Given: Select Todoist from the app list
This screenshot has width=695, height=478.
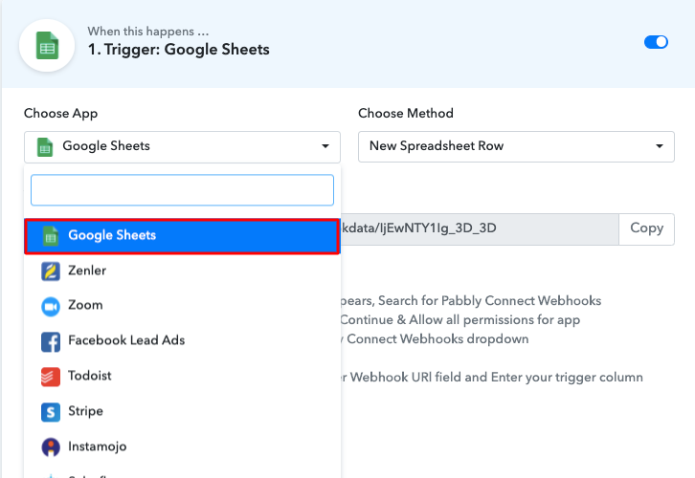Looking at the screenshot, I should [x=182, y=377].
